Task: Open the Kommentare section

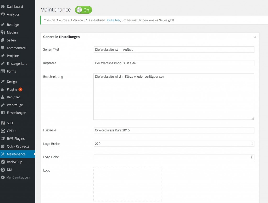Action: (x=16, y=48)
